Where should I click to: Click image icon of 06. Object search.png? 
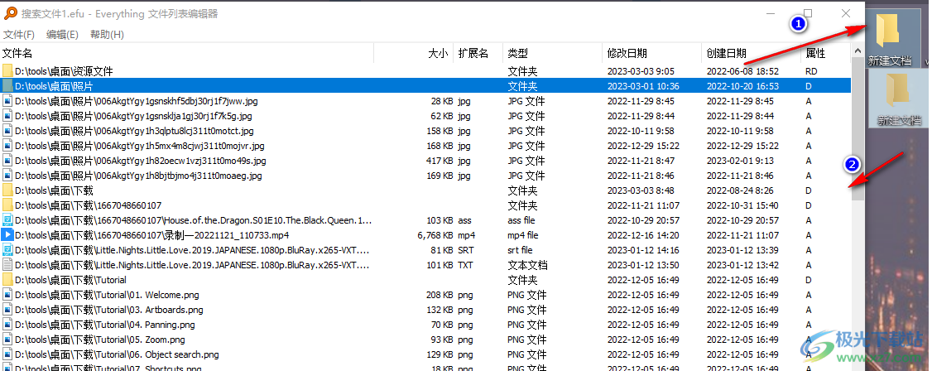pyautogui.click(x=7, y=354)
